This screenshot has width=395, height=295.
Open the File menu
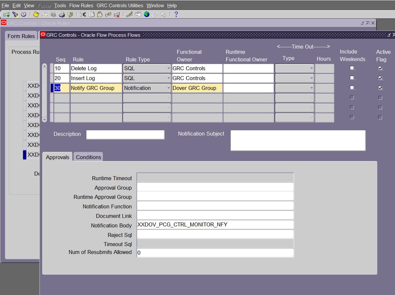tap(5, 6)
